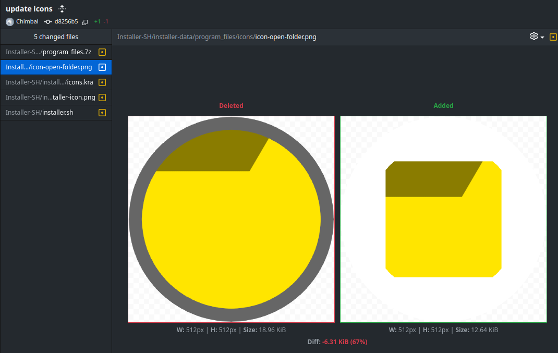Select installer.sh in the file list
Screen dimensions: 558x353
(56, 113)
